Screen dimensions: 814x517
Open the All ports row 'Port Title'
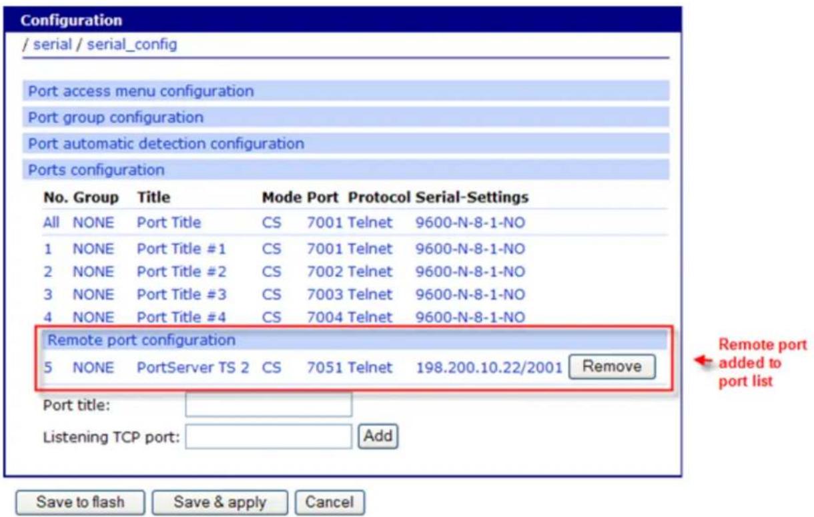169,223
